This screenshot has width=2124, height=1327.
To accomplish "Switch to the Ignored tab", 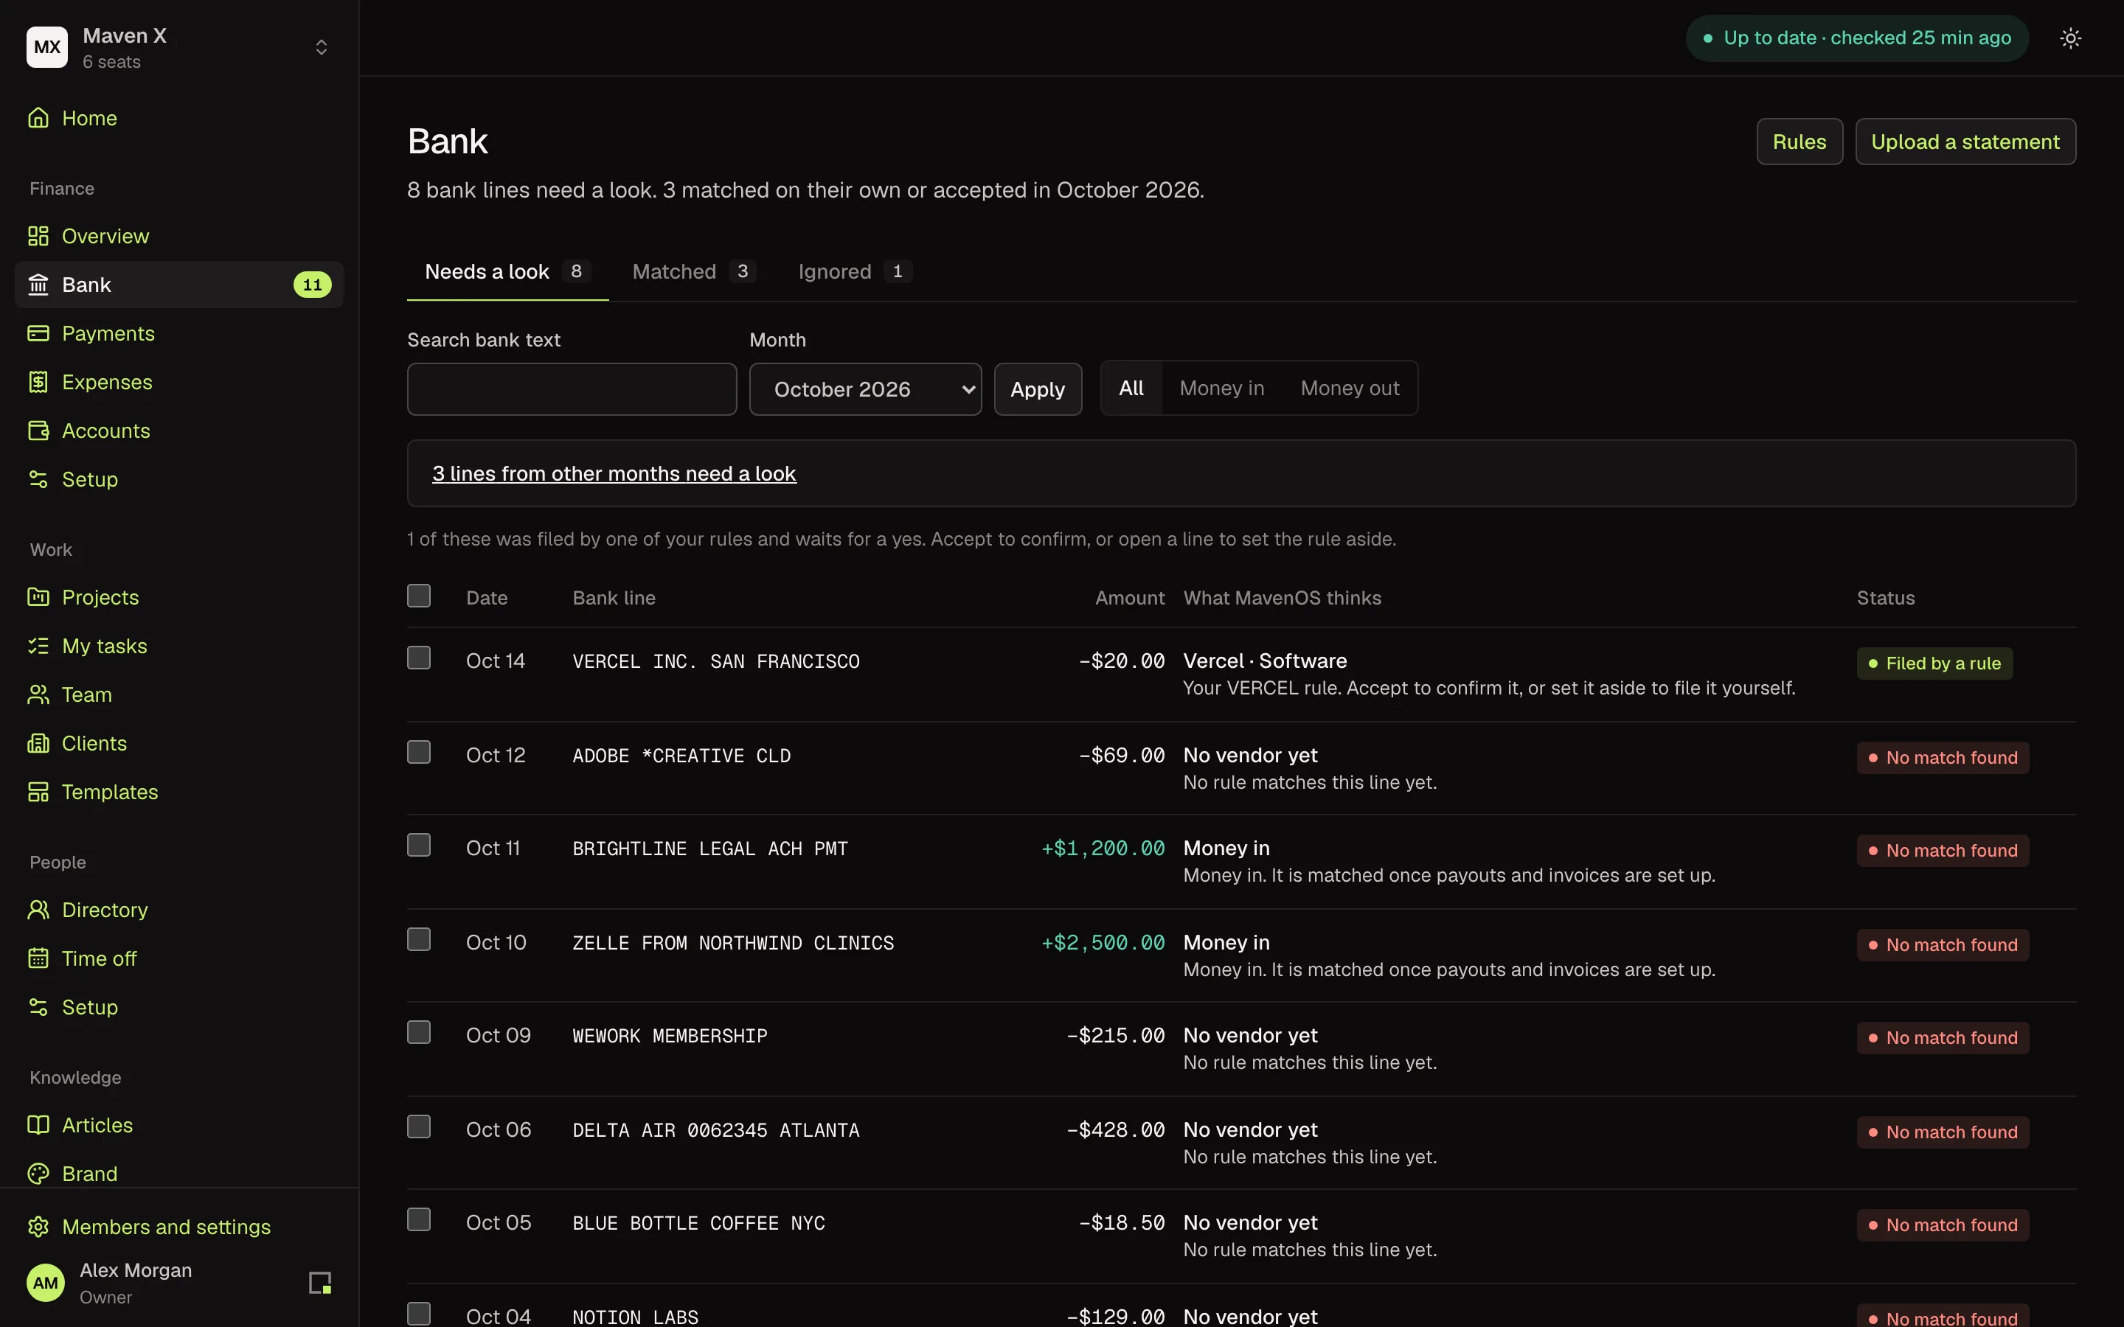I will point(855,271).
